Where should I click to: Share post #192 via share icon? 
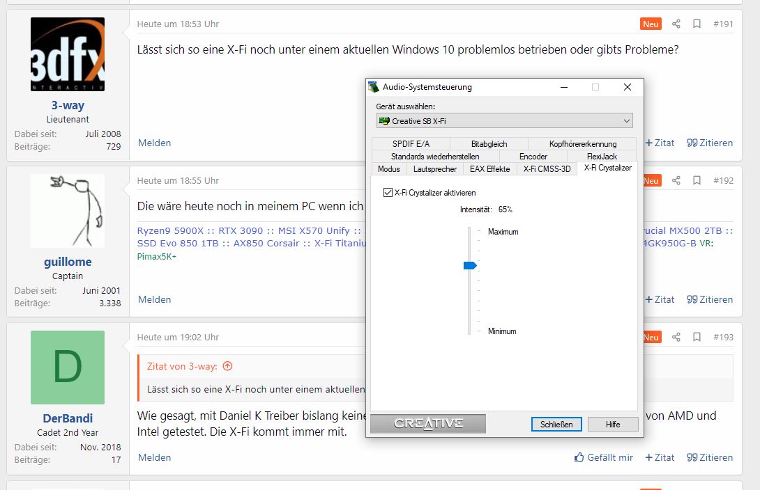676,180
